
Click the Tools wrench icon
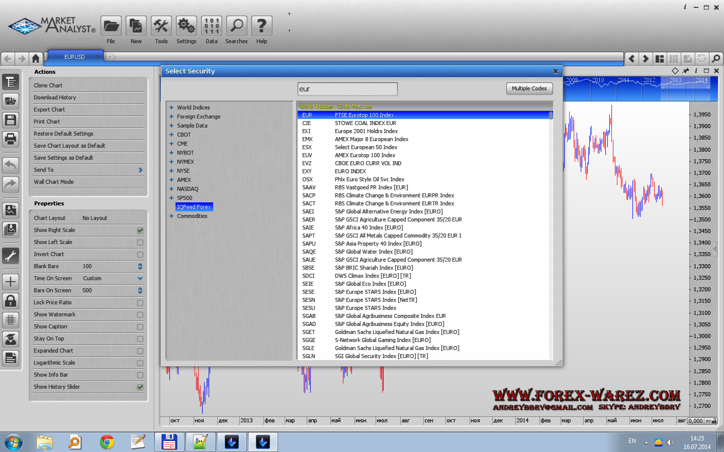pos(161,26)
